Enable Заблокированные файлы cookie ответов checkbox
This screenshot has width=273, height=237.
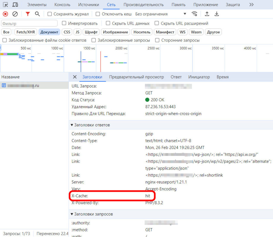pyautogui.click(x=4, y=40)
